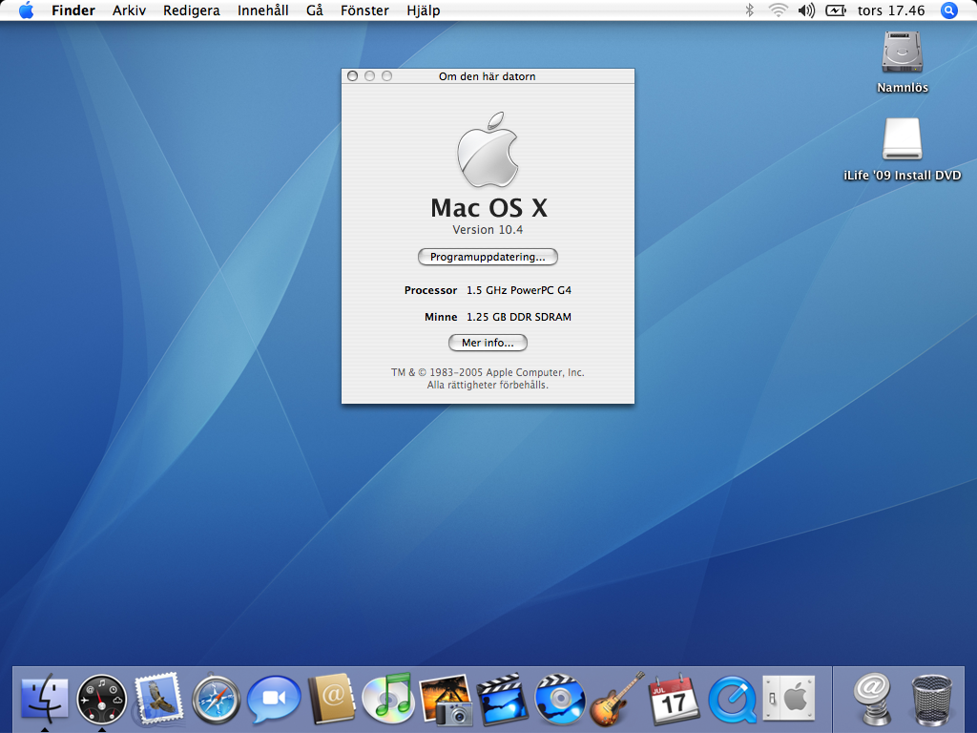977x733 pixels.
Task: Click the Programuppdatering... button
Action: pos(488,257)
